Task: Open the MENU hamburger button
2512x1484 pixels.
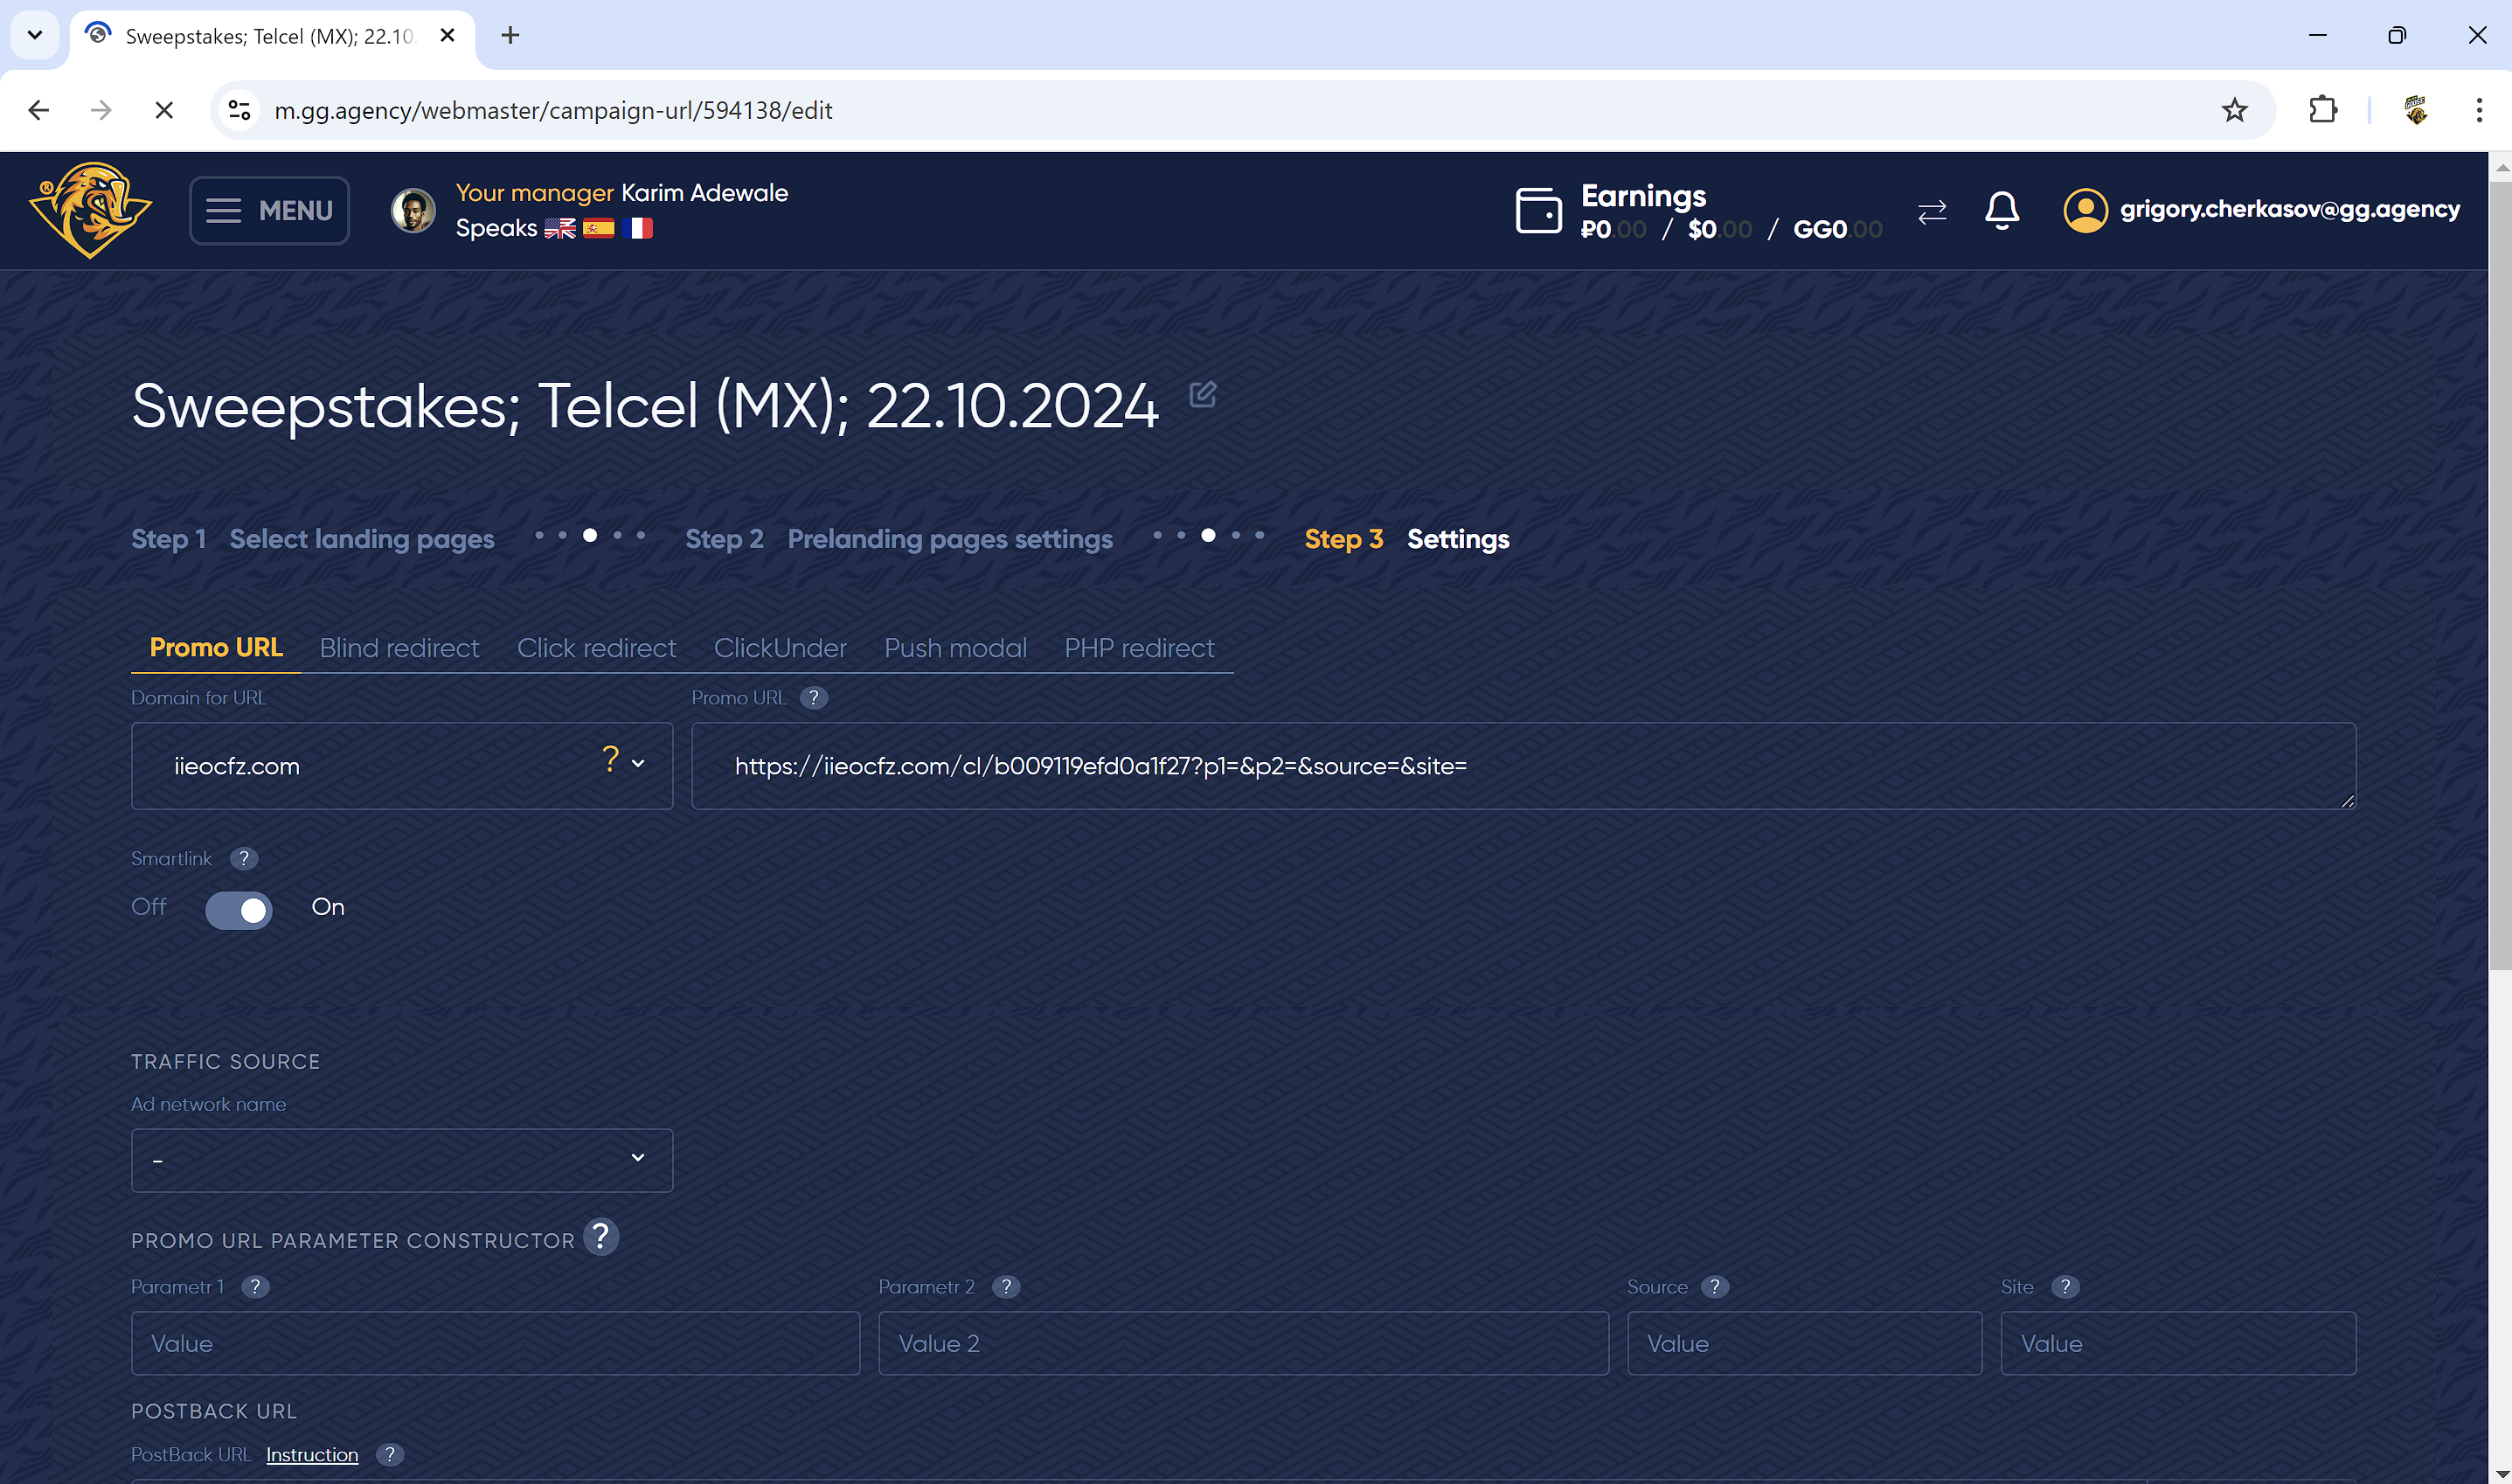Action: [269, 210]
